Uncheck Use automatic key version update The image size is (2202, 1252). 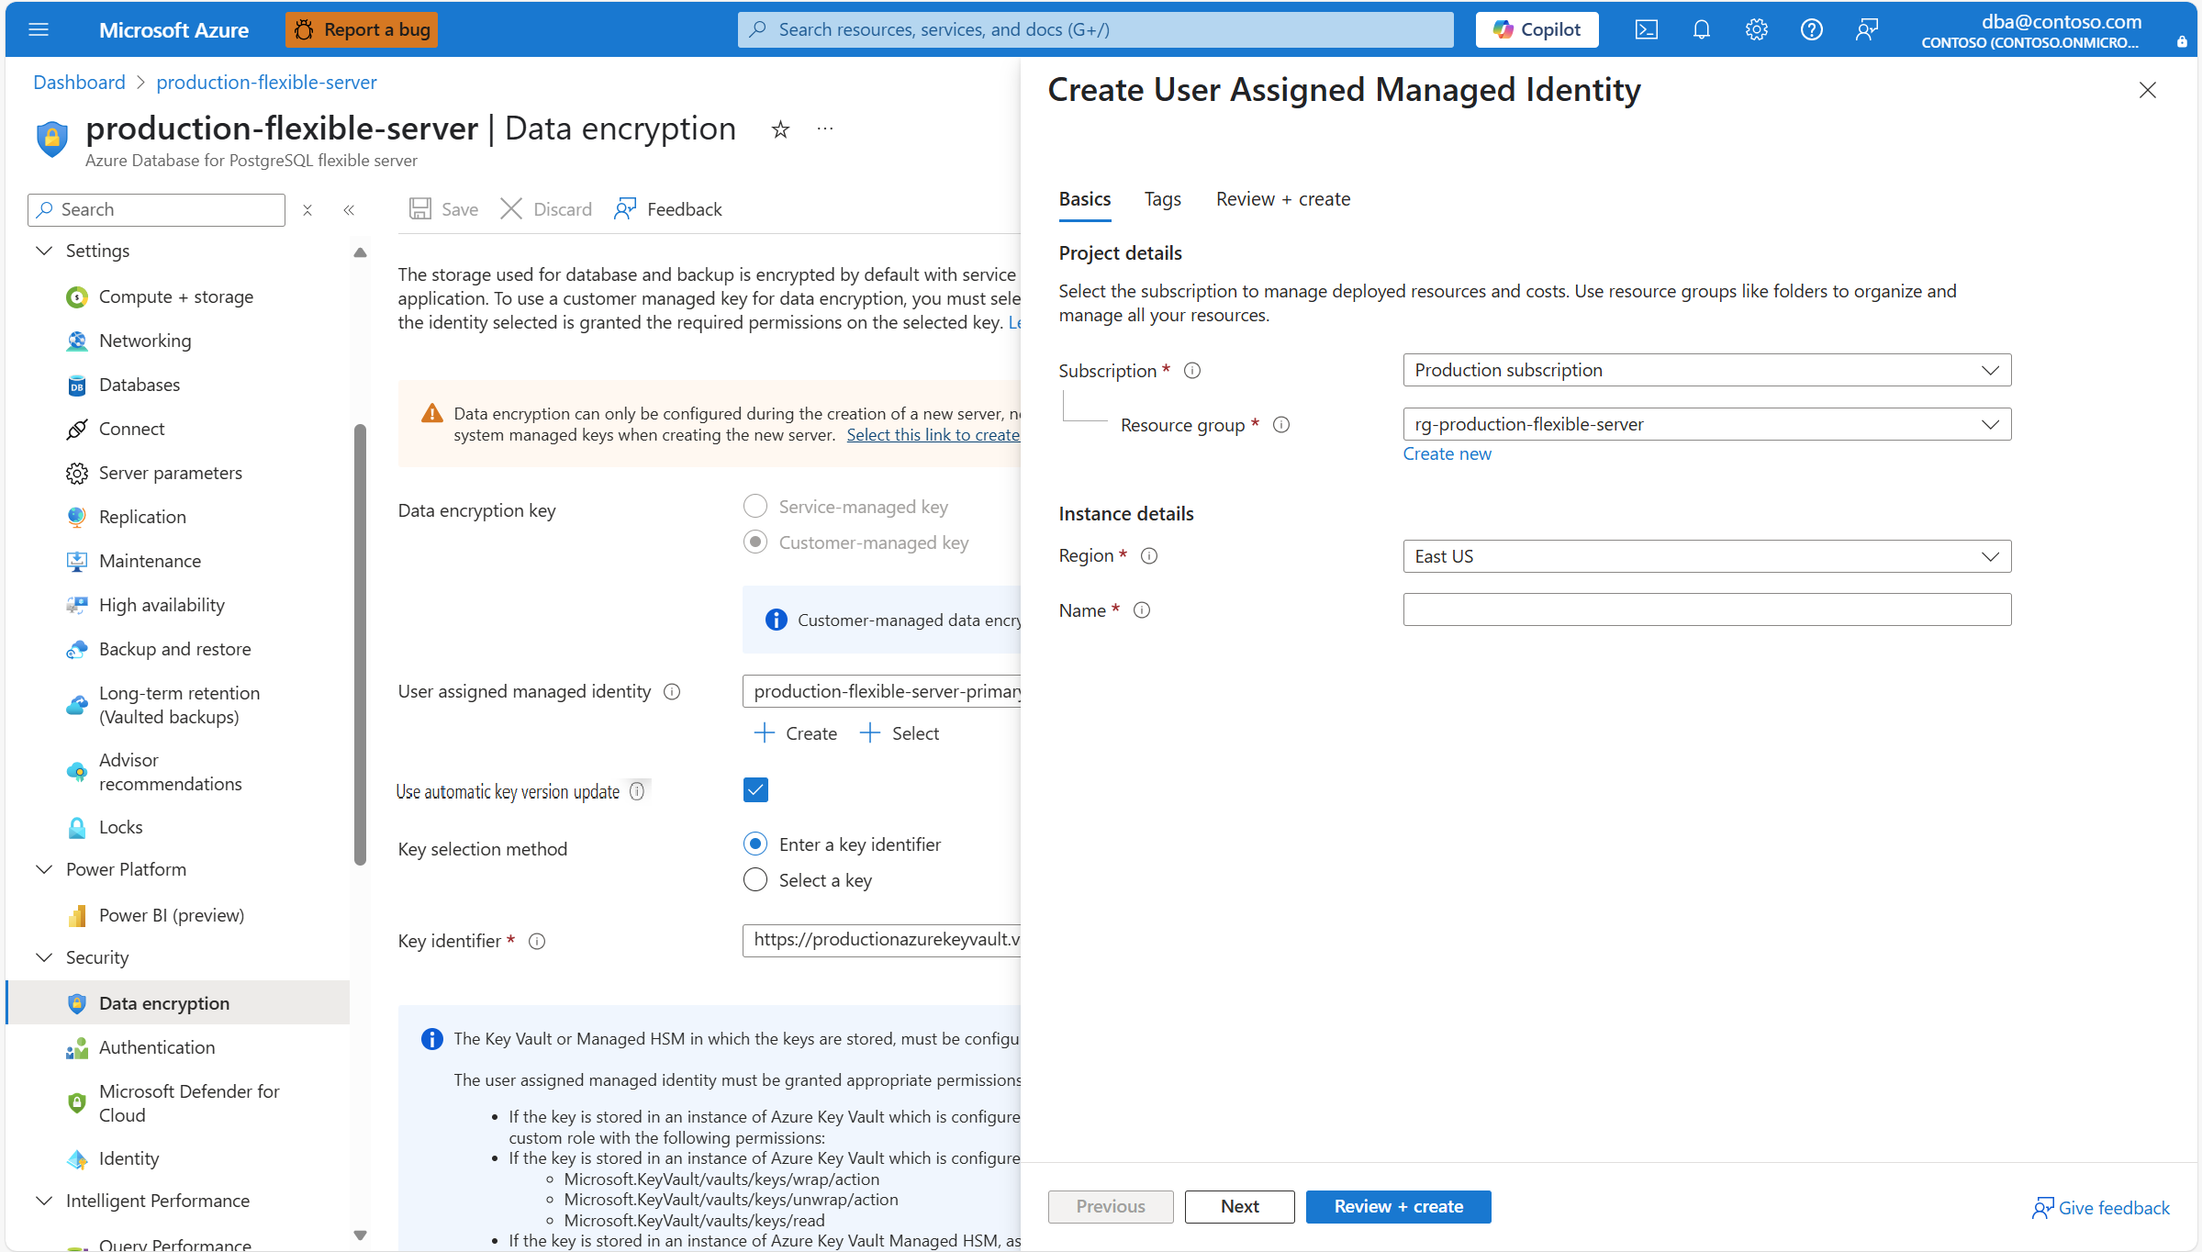(x=754, y=789)
